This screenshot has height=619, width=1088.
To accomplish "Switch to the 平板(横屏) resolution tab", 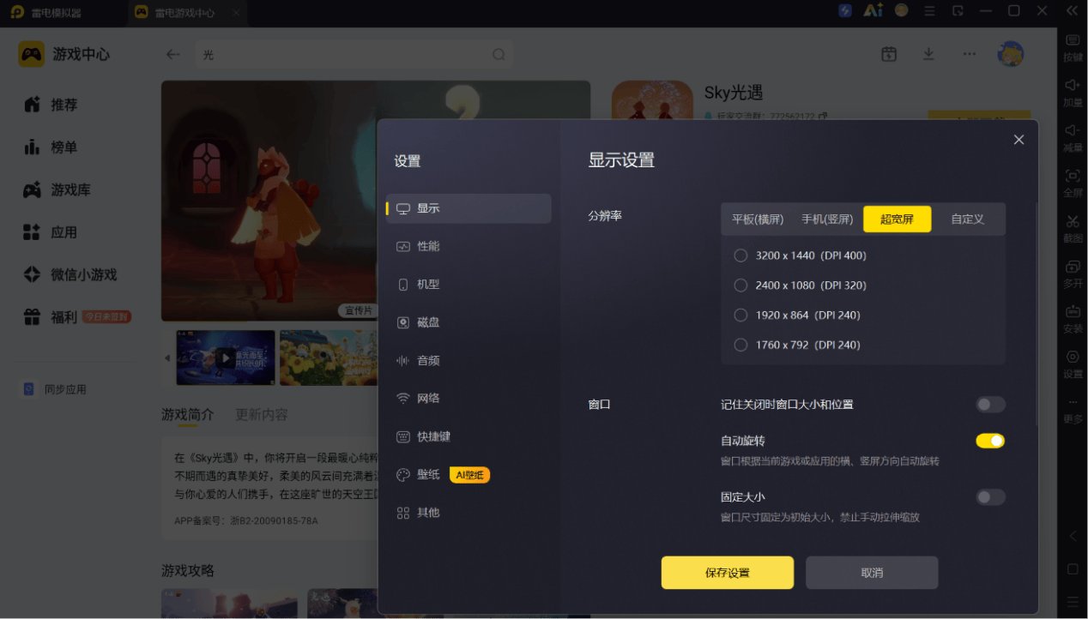I will pyautogui.click(x=758, y=219).
